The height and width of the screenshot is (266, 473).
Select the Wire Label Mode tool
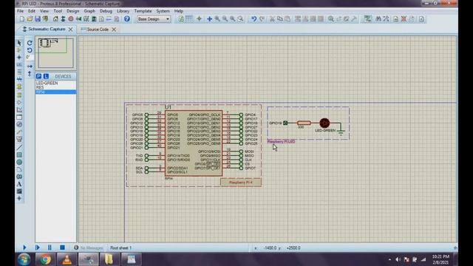(19, 64)
